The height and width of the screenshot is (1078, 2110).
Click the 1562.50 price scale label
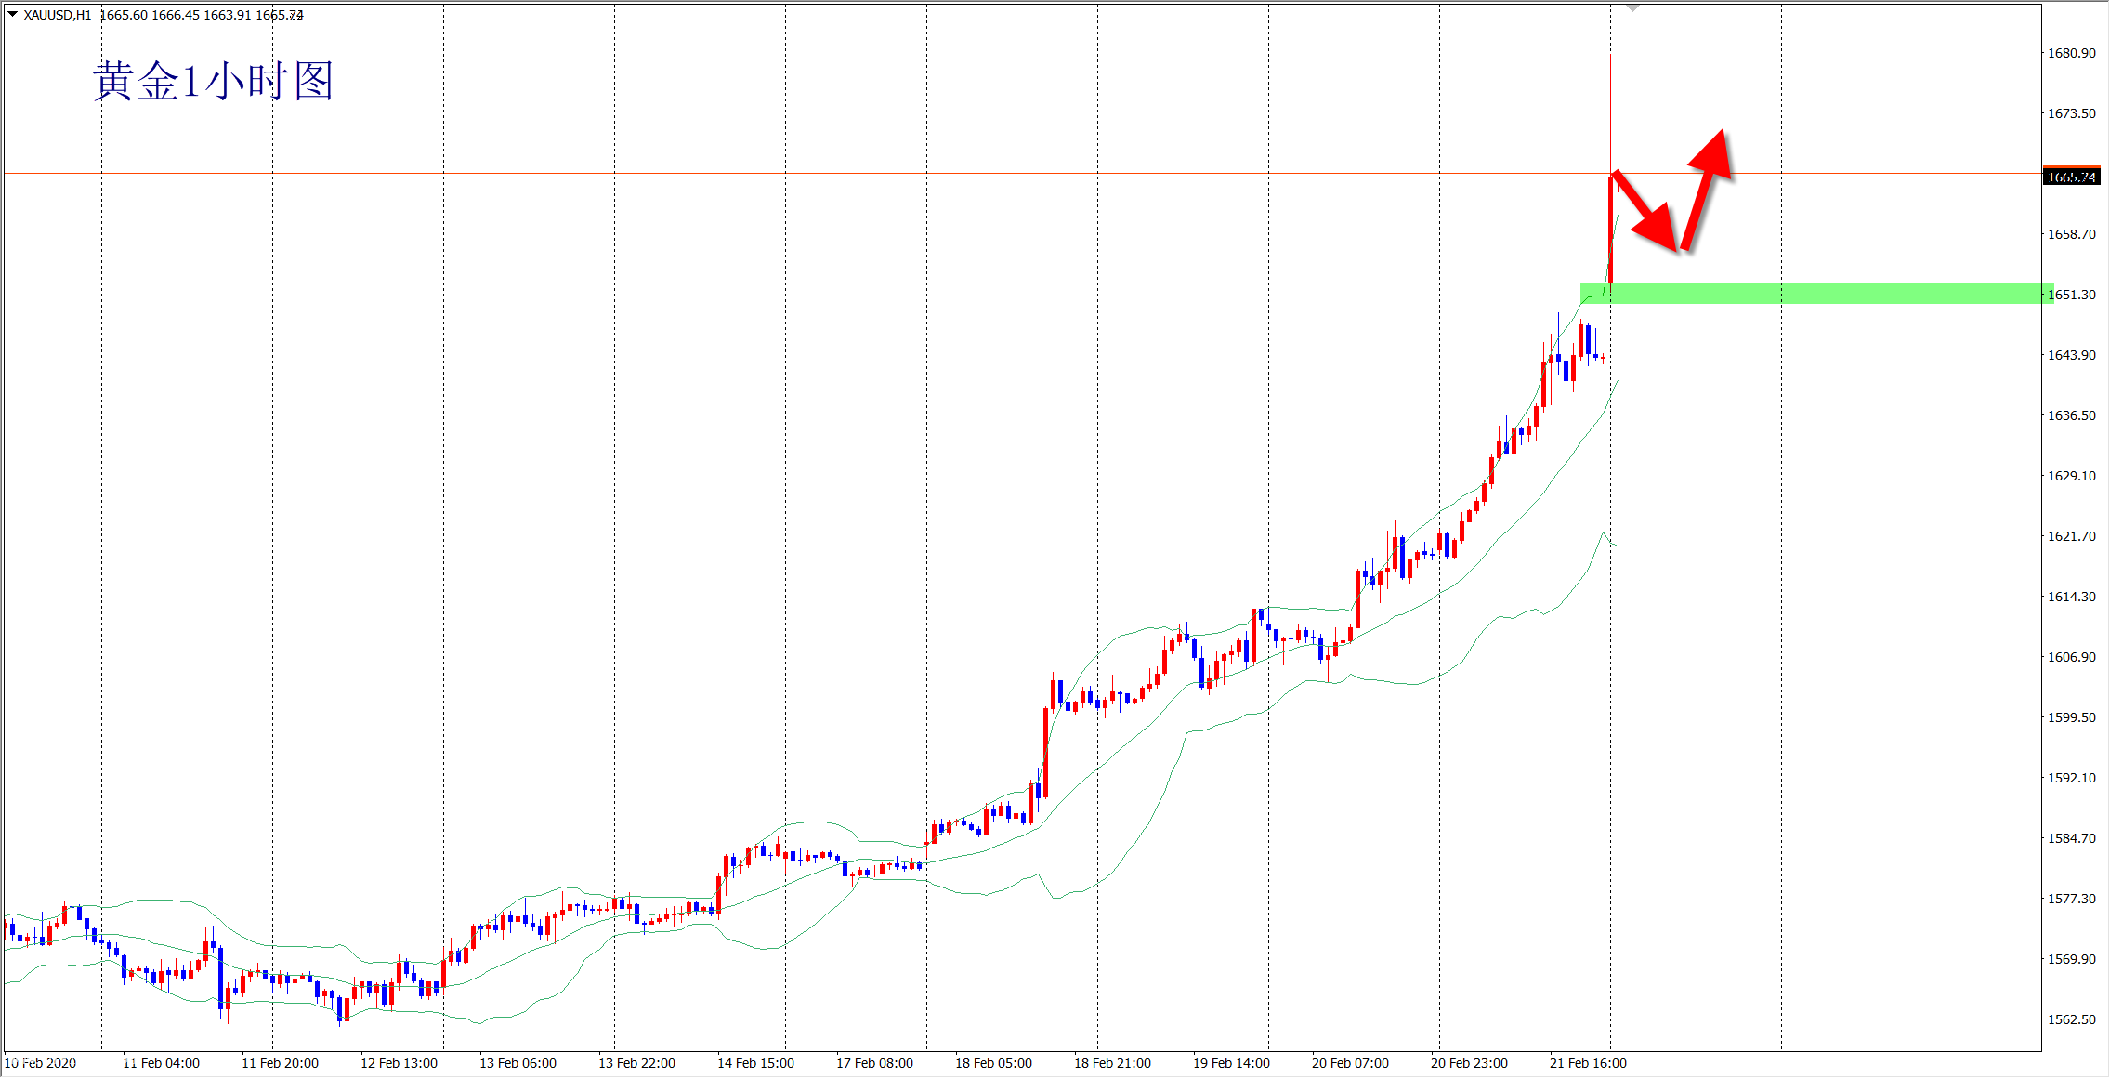pos(2072,1019)
